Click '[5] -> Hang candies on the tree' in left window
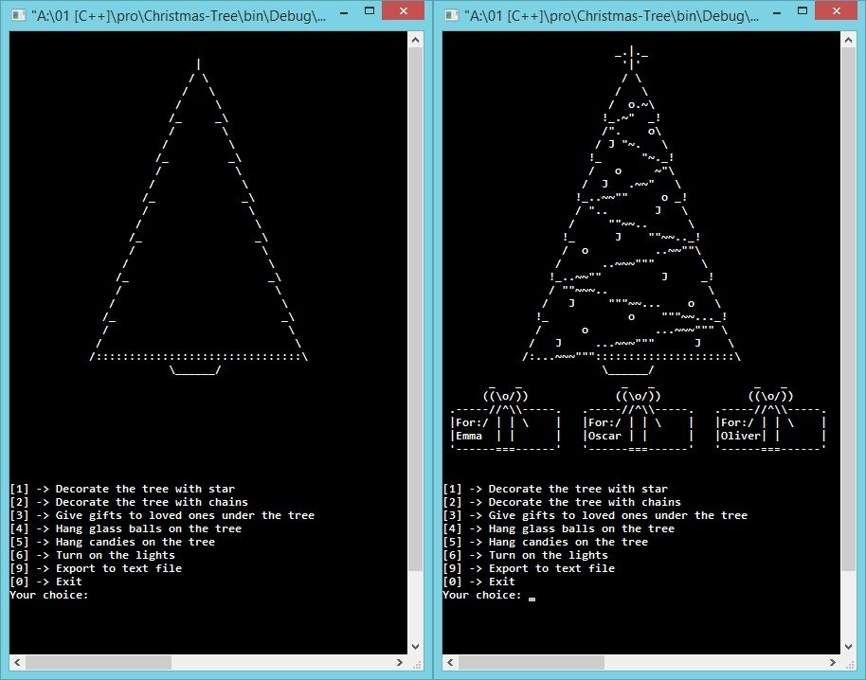Viewport: 866px width, 680px height. tap(112, 542)
